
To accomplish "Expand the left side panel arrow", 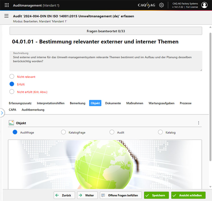I will [2, 113].
